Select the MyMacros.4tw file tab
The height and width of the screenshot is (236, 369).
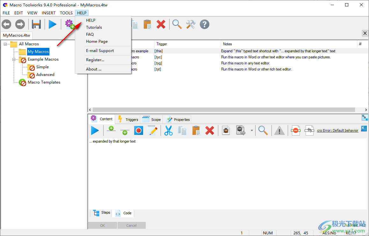(x=17, y=35)
